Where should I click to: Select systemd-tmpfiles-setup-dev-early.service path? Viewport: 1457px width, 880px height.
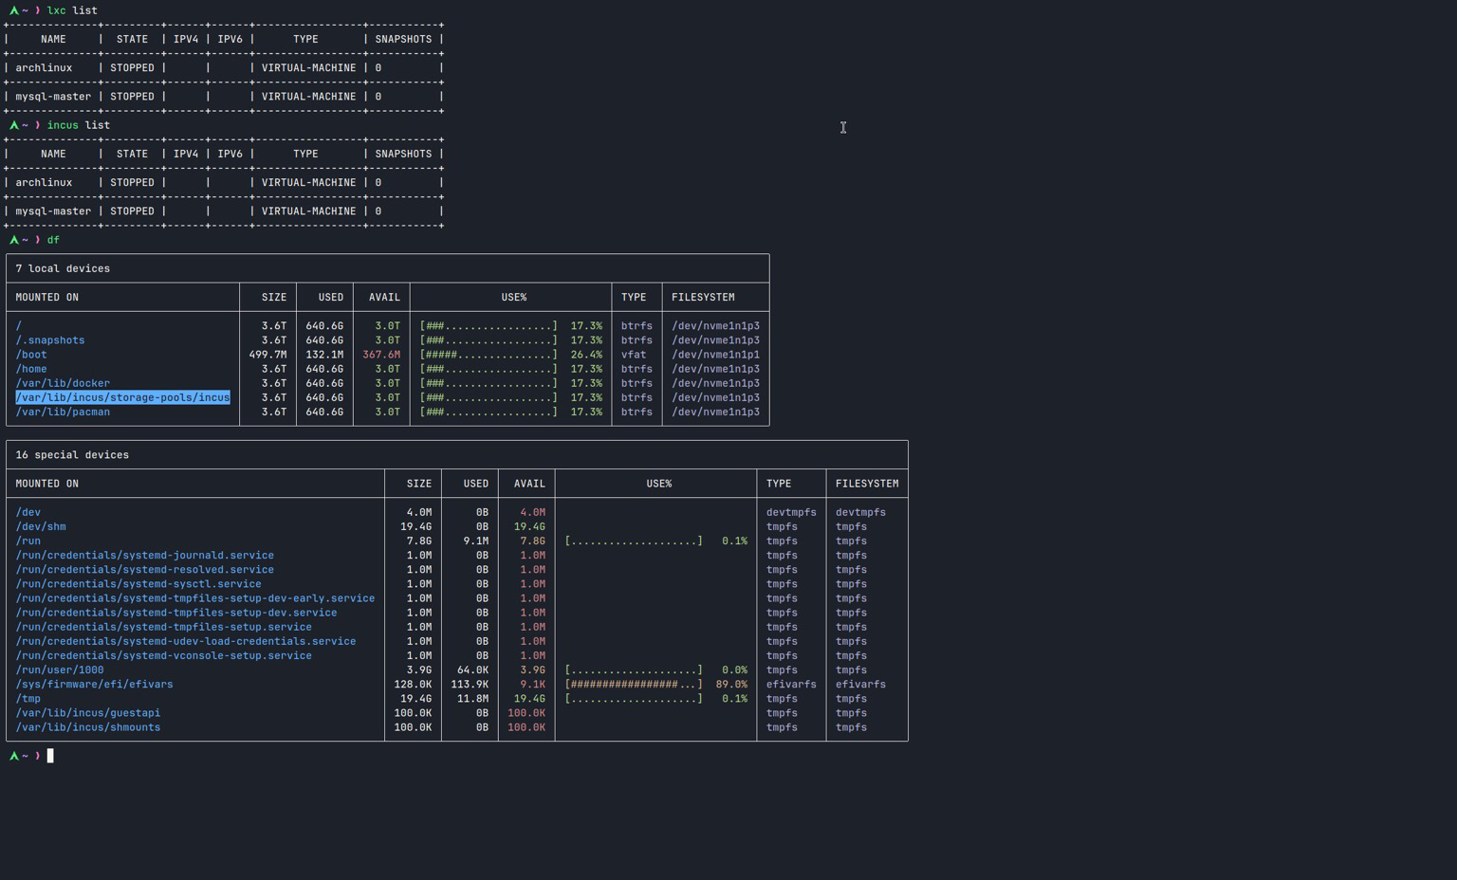(x=195, y=597)
